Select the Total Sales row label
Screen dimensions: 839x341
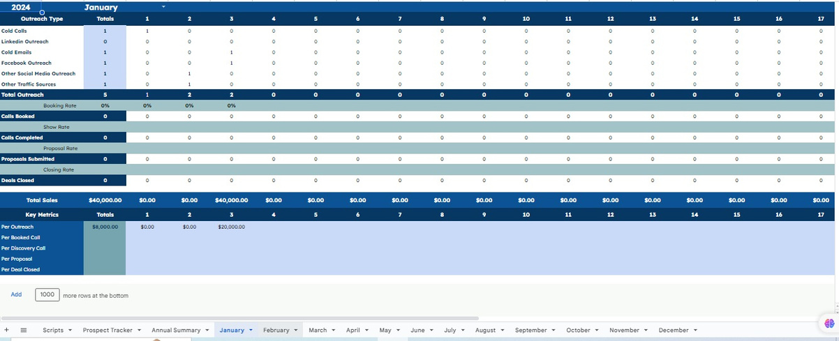pos(42,200)
